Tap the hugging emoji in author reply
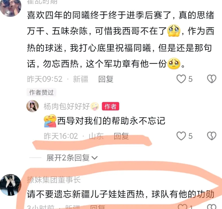The image size is (222, 209). 50,121
